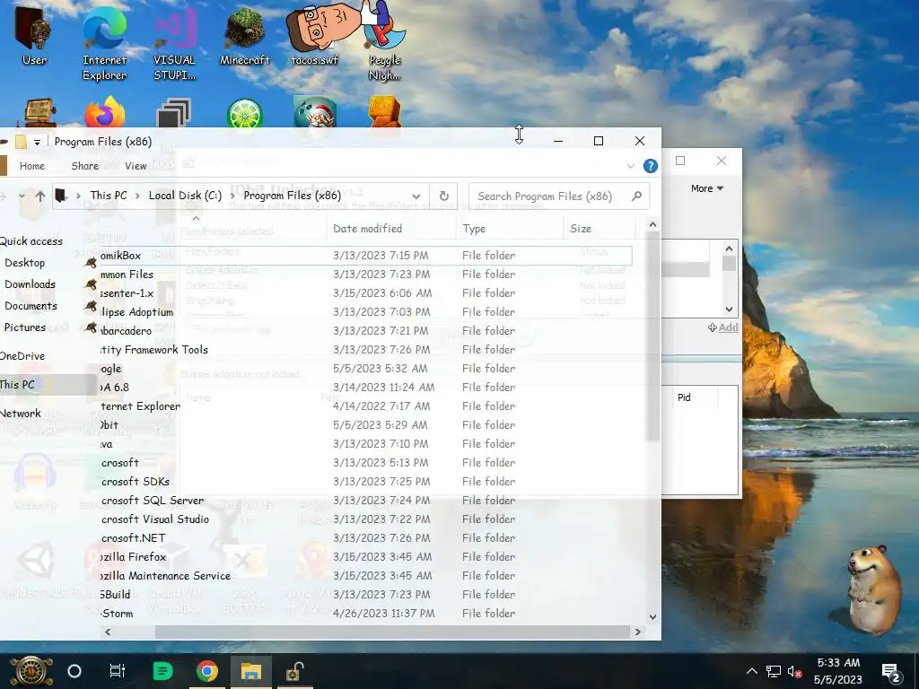
Task: Click the Add link in IObit Unlocker
Action: point(728,327)
